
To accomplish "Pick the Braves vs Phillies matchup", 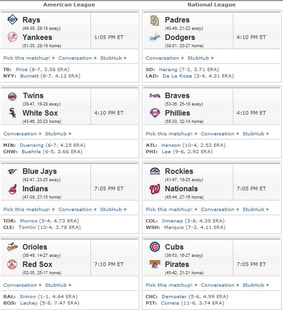I will coord(169,133).
